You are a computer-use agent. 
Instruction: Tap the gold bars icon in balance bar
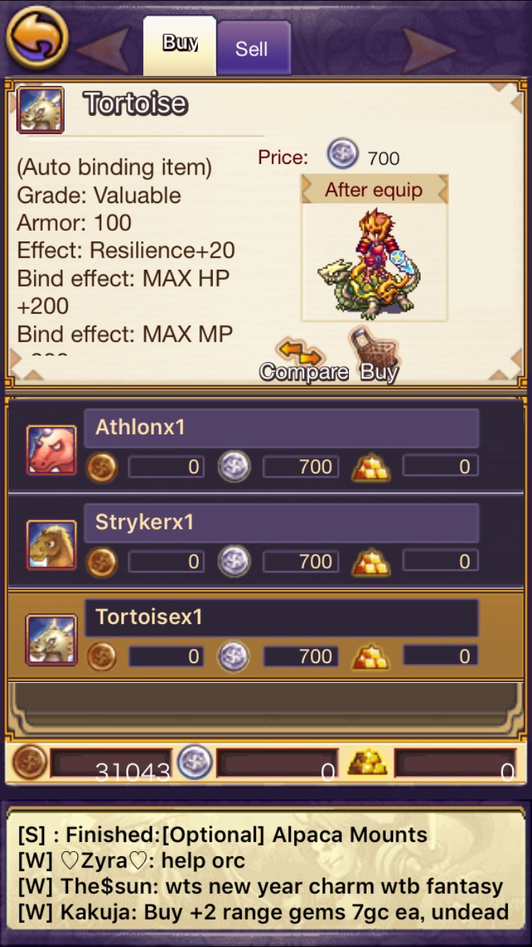click(367, 762)
